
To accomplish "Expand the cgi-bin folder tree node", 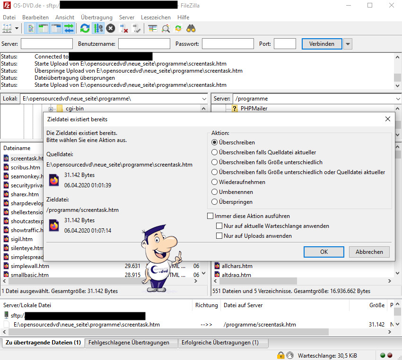I will point(51,109).
